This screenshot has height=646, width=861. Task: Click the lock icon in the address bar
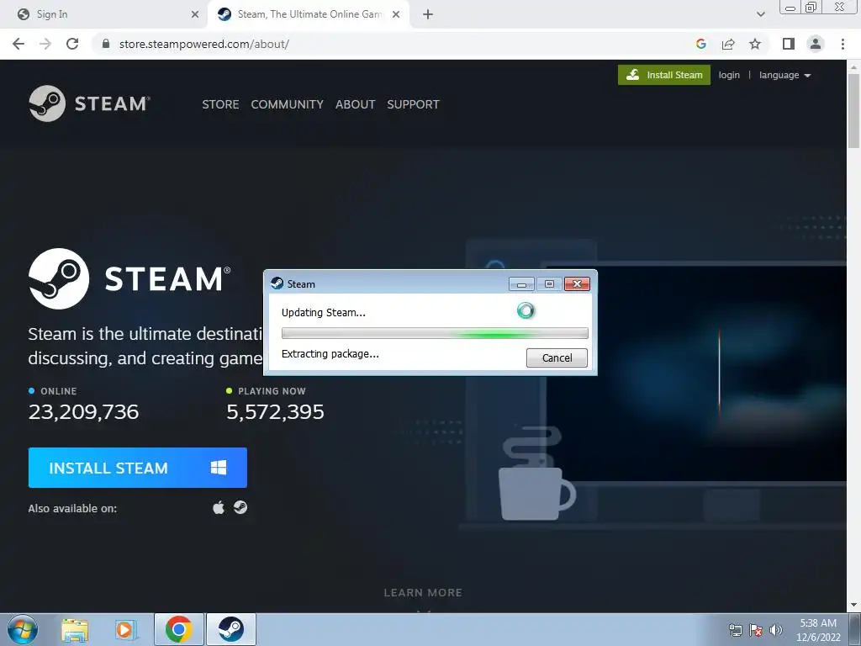click(106, 44)
